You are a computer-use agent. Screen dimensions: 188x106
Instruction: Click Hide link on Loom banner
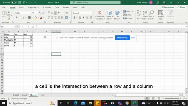click(133, 38)
